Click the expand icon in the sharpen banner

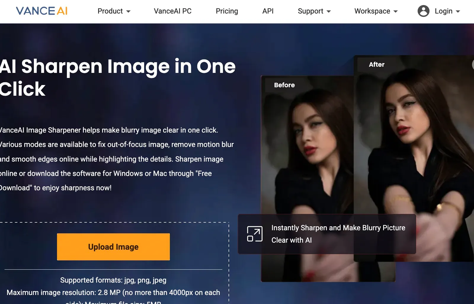[x=255, y=234]
